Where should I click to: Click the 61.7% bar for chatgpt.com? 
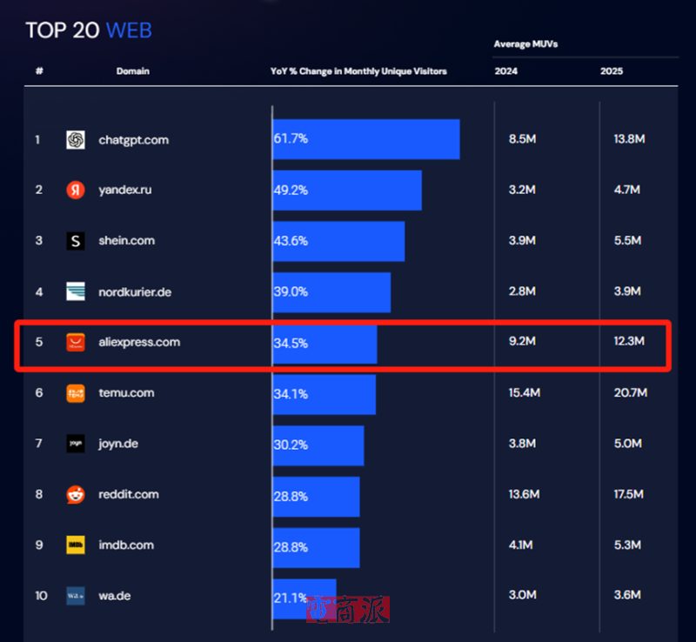[366, 139]
